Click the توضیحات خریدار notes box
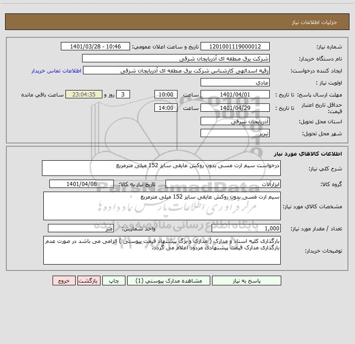 [162, 250]
